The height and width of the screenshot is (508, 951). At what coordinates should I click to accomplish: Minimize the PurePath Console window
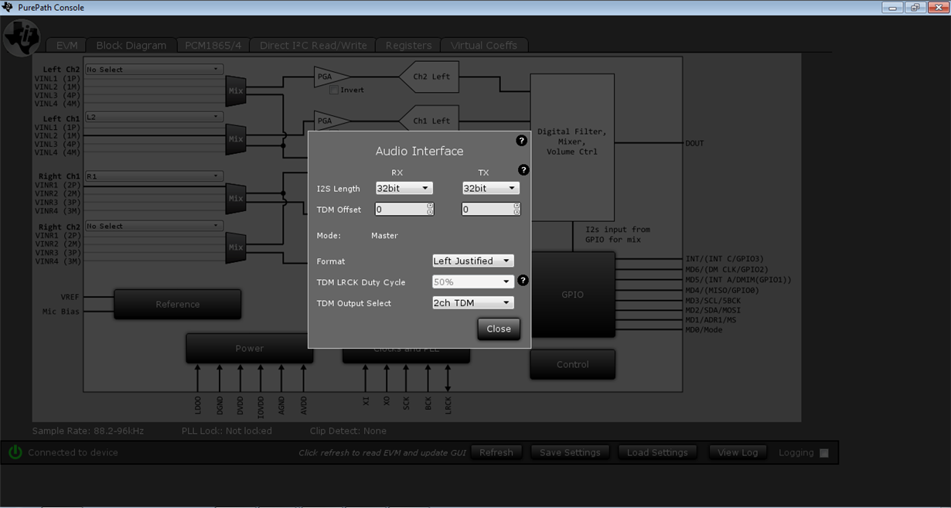(892, 8)
